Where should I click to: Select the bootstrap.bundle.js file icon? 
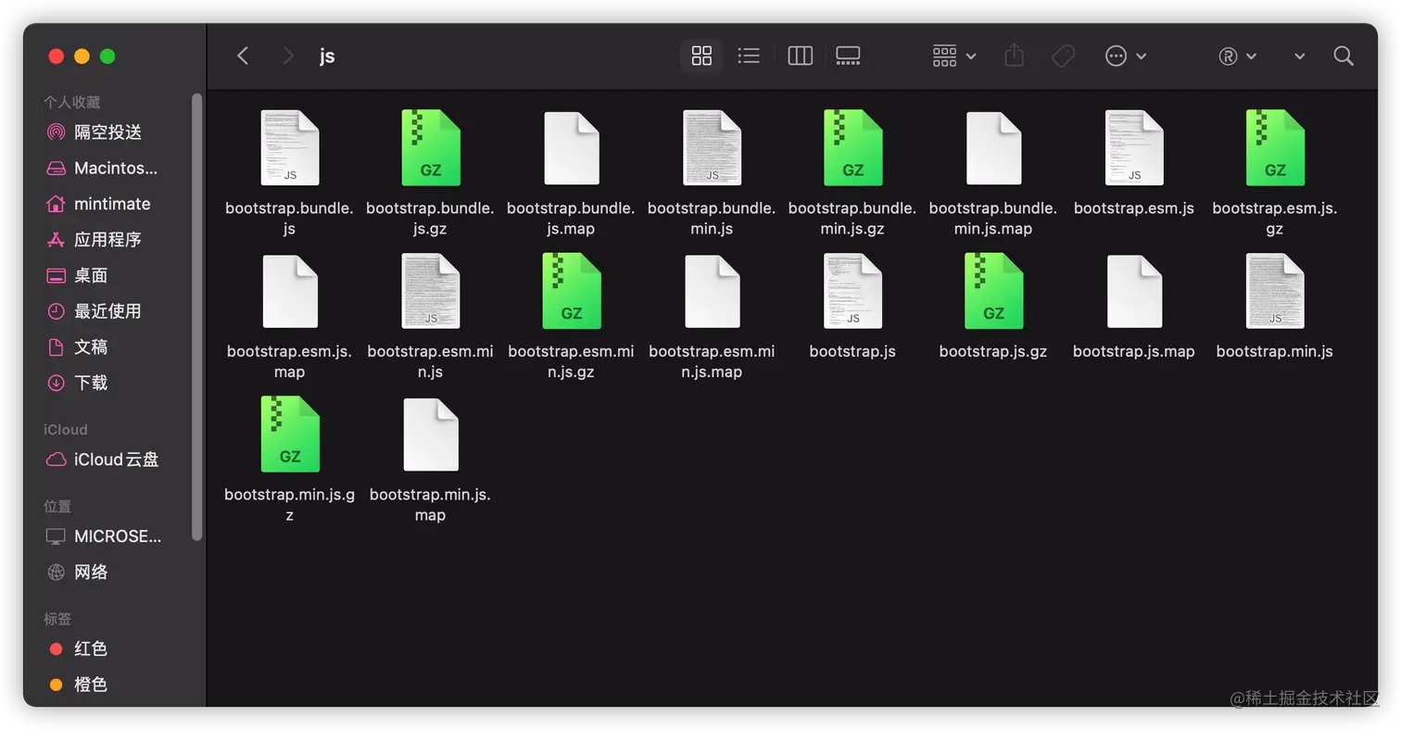290,148
